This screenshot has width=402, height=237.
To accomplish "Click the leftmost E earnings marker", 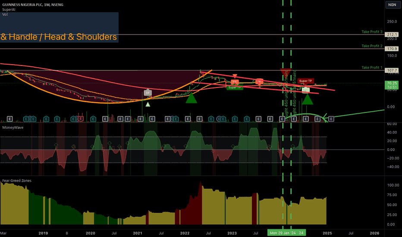I will coord(10,119).
